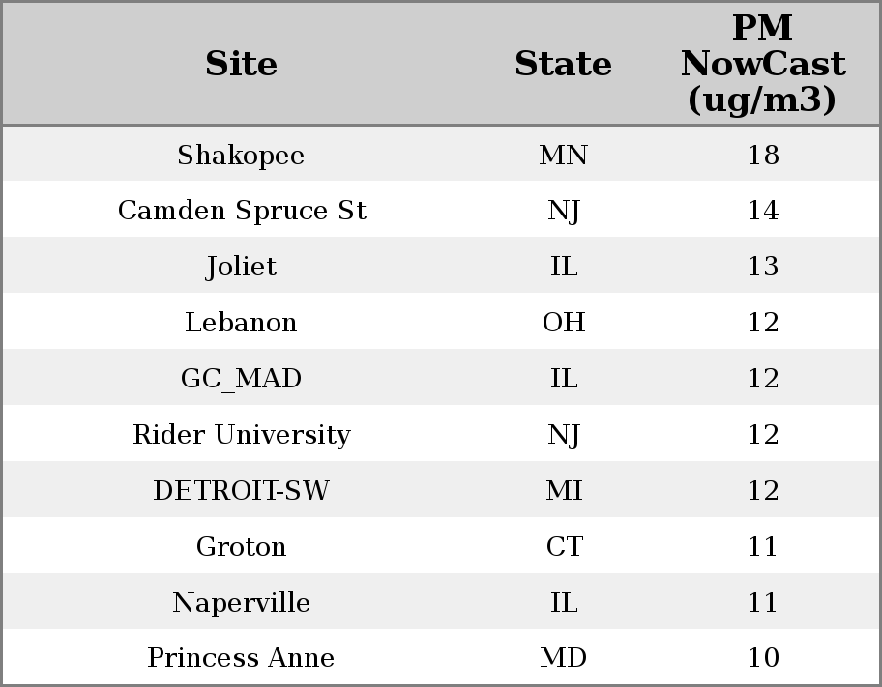Image resolution: width=882 pixels, height=687 pixels.
Task: Select the Princess Anne cell
Action: coord(241,658)
